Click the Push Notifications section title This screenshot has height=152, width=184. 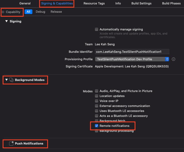pos(29,143)
